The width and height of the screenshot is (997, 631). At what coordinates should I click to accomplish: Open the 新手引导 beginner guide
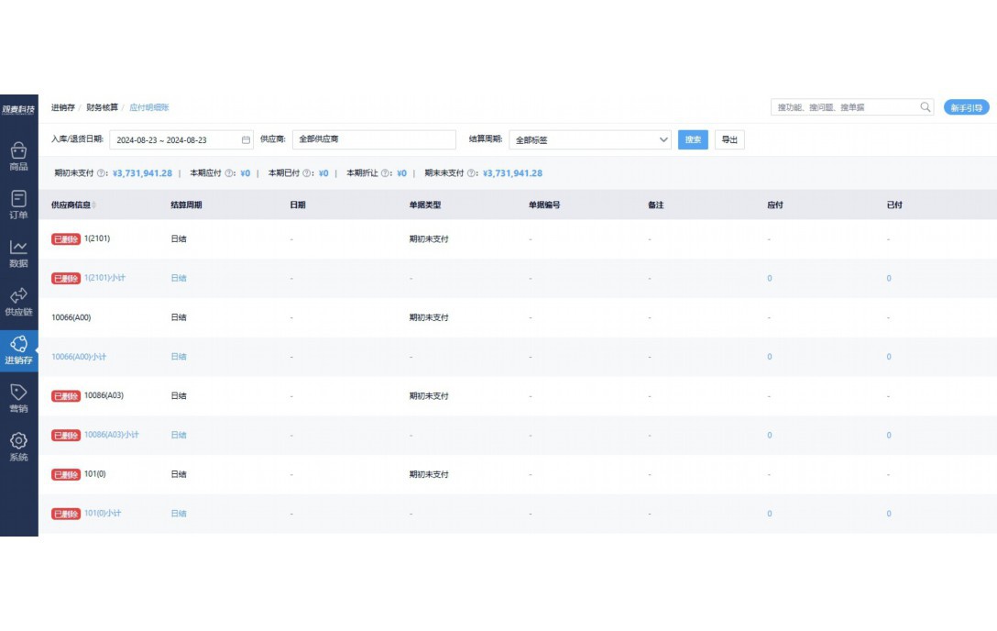pyautogui.click(x=966, y=107)
